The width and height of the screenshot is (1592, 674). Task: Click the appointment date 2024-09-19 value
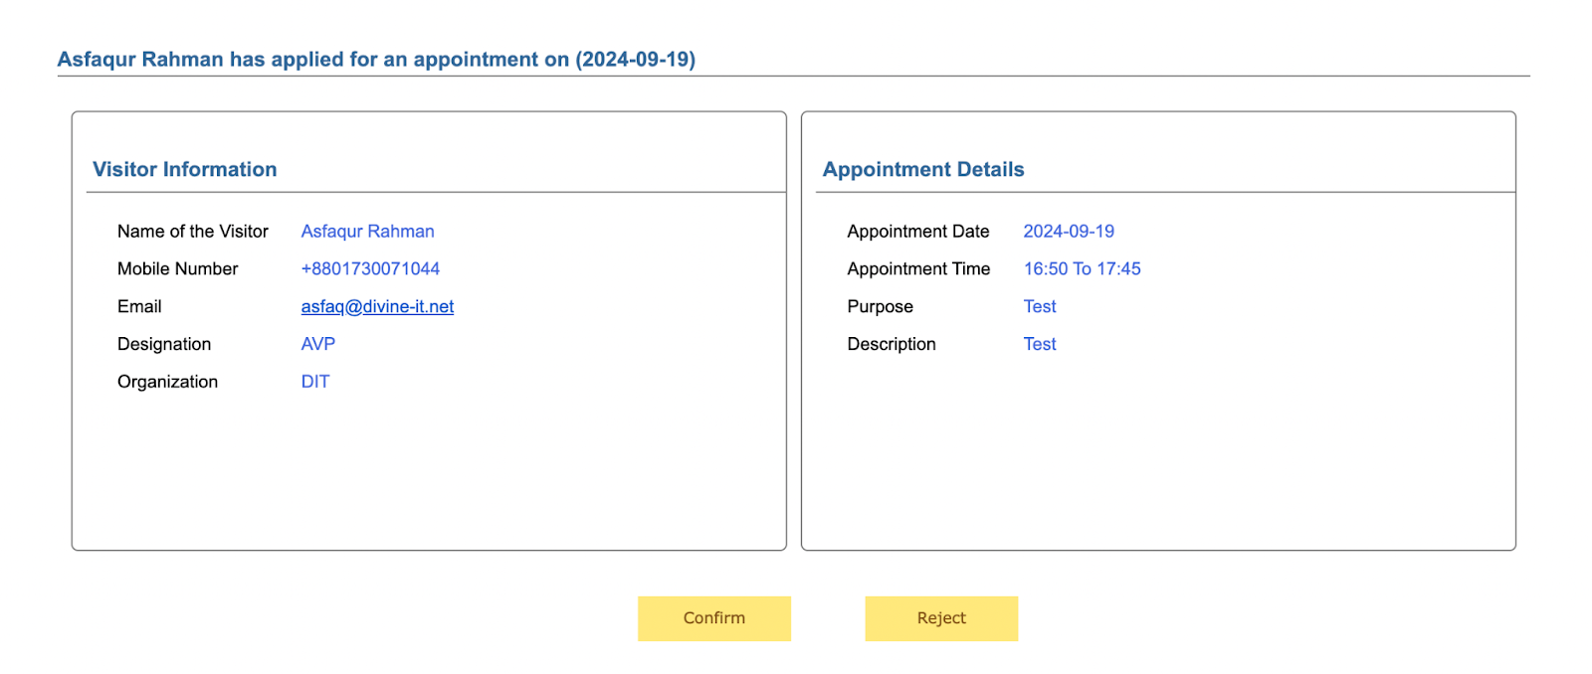(1068, 232)
